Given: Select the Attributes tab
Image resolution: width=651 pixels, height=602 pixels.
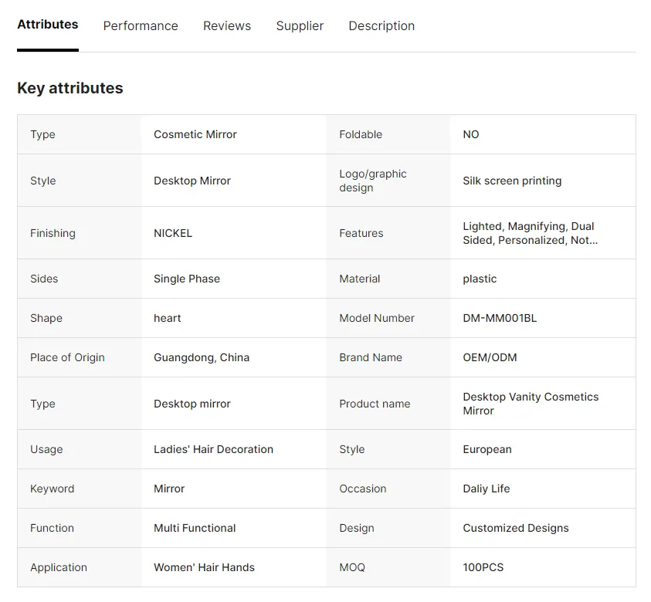Looking at the screenshot, I should point(48,25).
